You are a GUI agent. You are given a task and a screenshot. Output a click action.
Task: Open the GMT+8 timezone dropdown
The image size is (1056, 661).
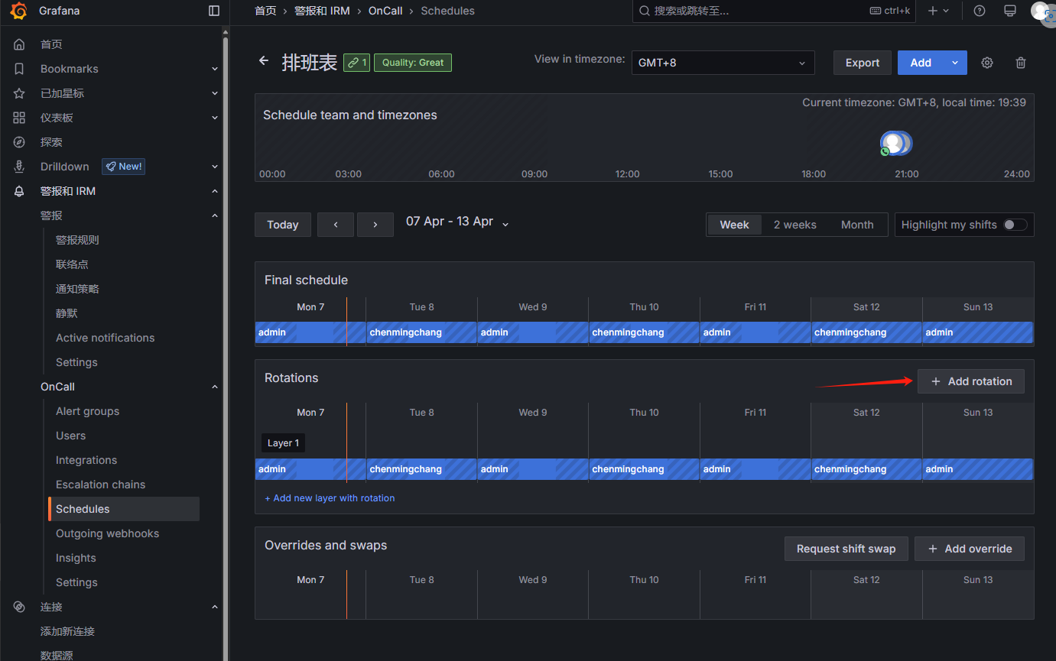click(723, 63)
